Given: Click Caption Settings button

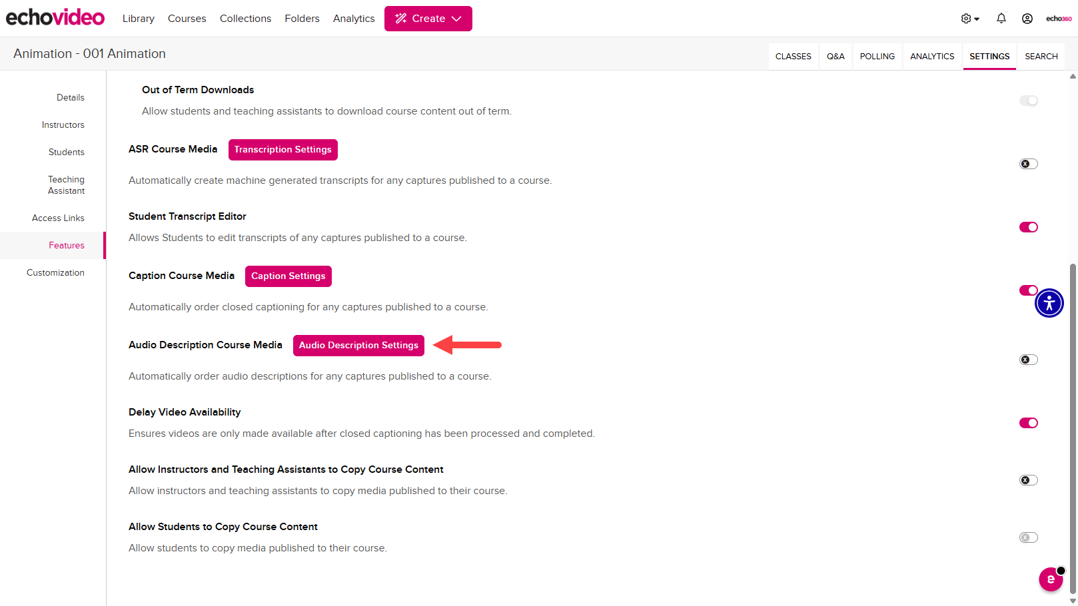Looking at the screenshot, I should [x=288, y=276].
